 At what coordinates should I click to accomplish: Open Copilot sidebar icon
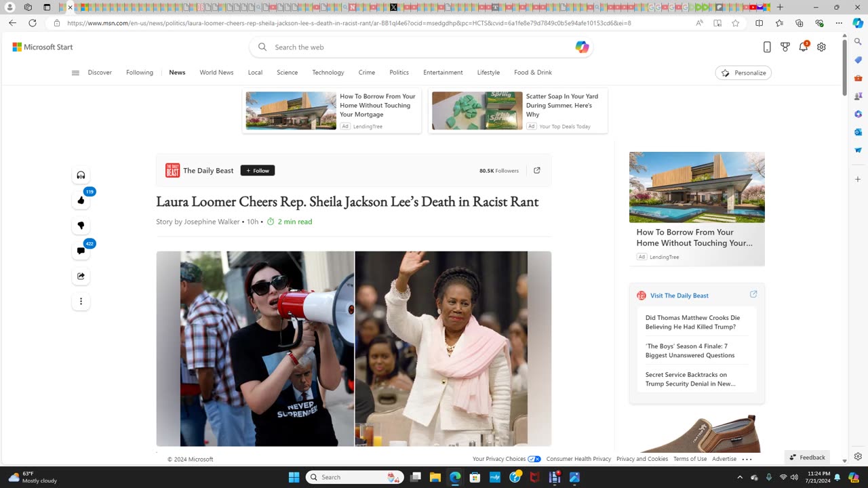pos(858,23)
